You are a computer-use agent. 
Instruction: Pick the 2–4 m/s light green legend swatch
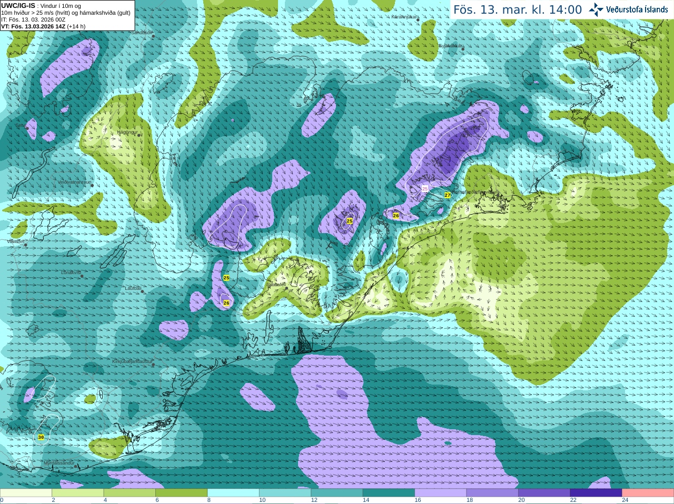[x=78, y=493]
